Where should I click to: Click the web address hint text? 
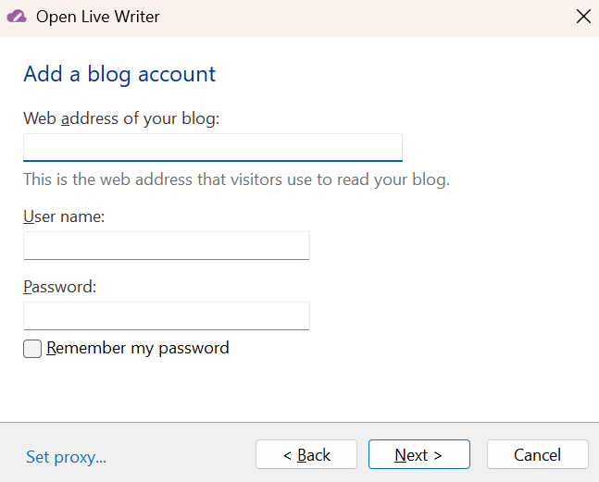[236, 179]
